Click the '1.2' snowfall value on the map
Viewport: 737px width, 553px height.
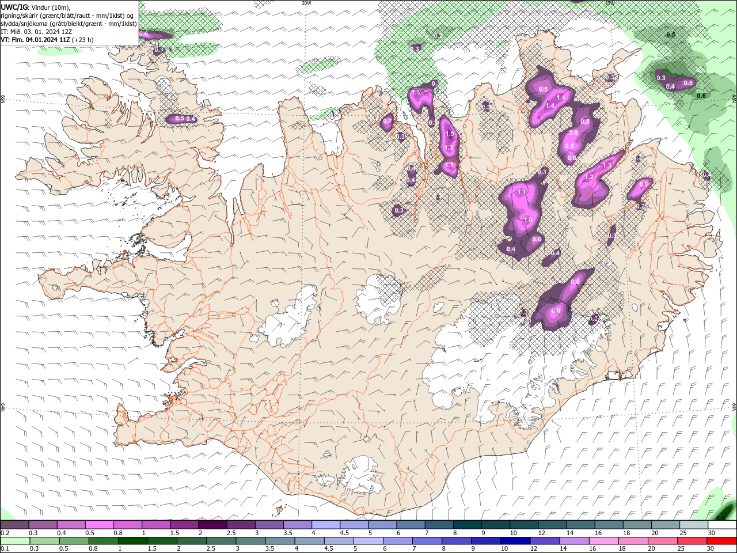(590, 177)
